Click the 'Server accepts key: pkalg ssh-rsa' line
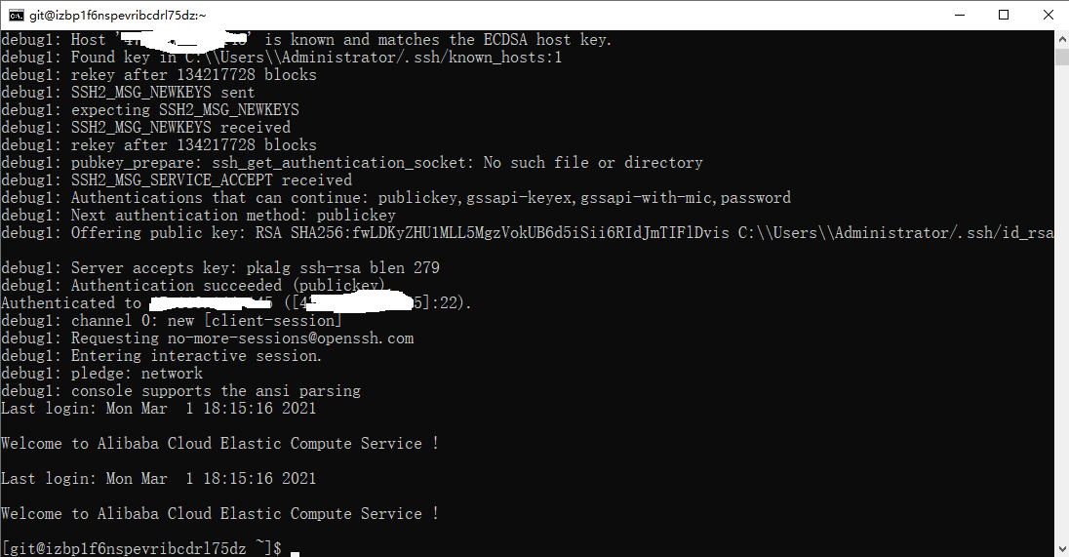 220,268
